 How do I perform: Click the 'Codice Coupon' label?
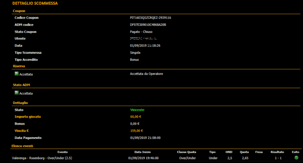tap(26, 18)
